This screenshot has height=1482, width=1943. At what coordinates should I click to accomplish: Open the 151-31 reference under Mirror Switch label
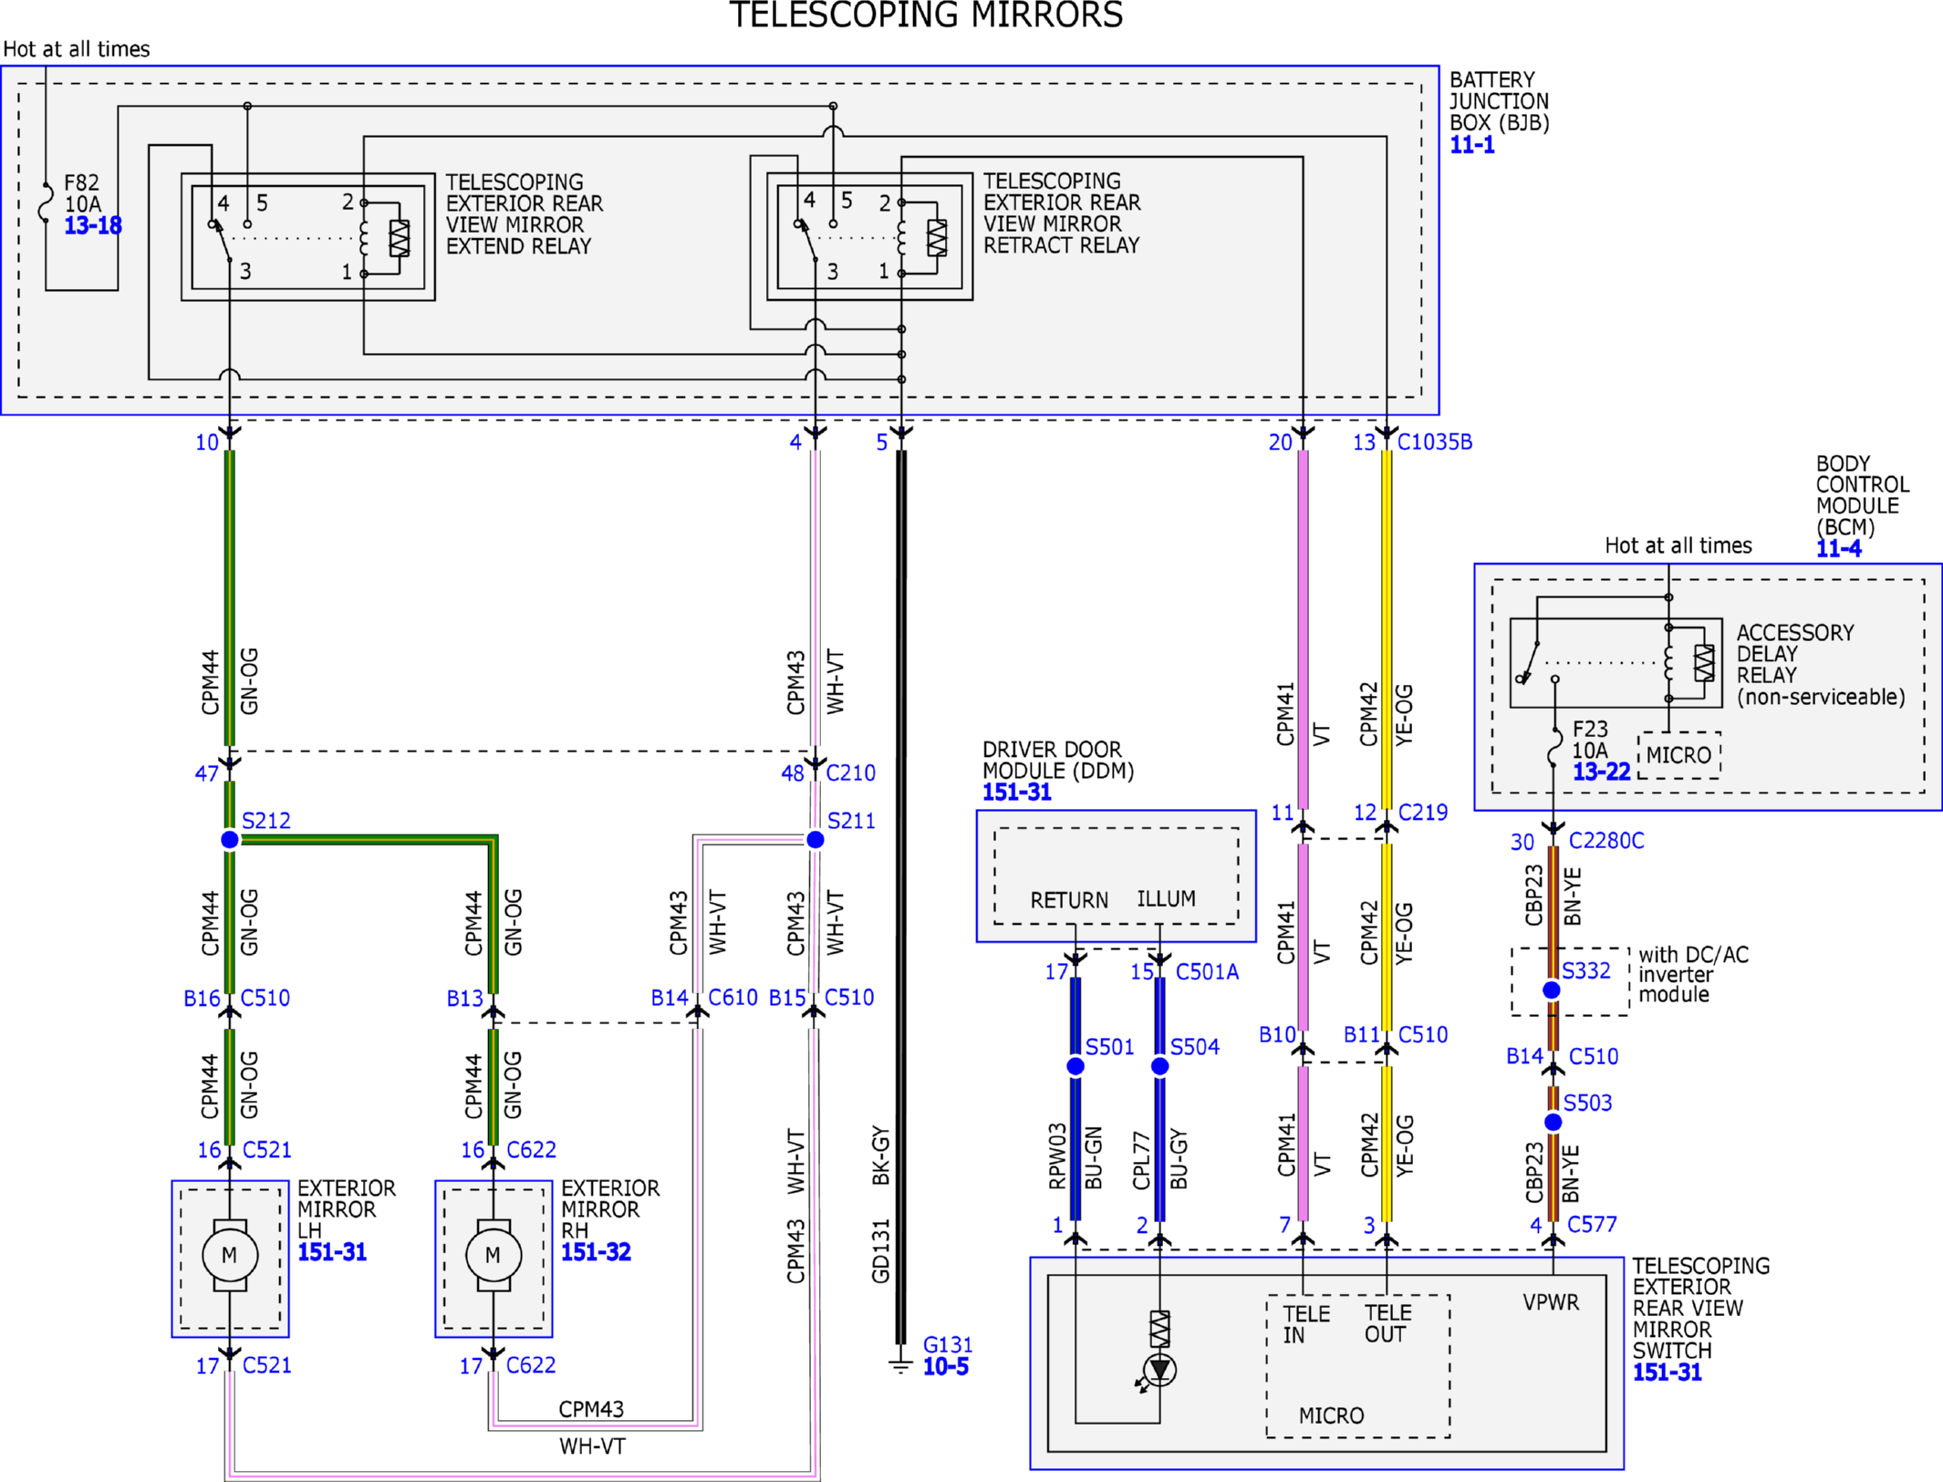pos(1668,1373)
